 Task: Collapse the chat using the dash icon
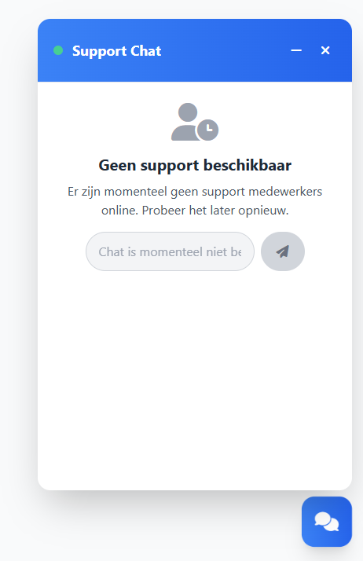pyautogui.click(x=296, y=50)
